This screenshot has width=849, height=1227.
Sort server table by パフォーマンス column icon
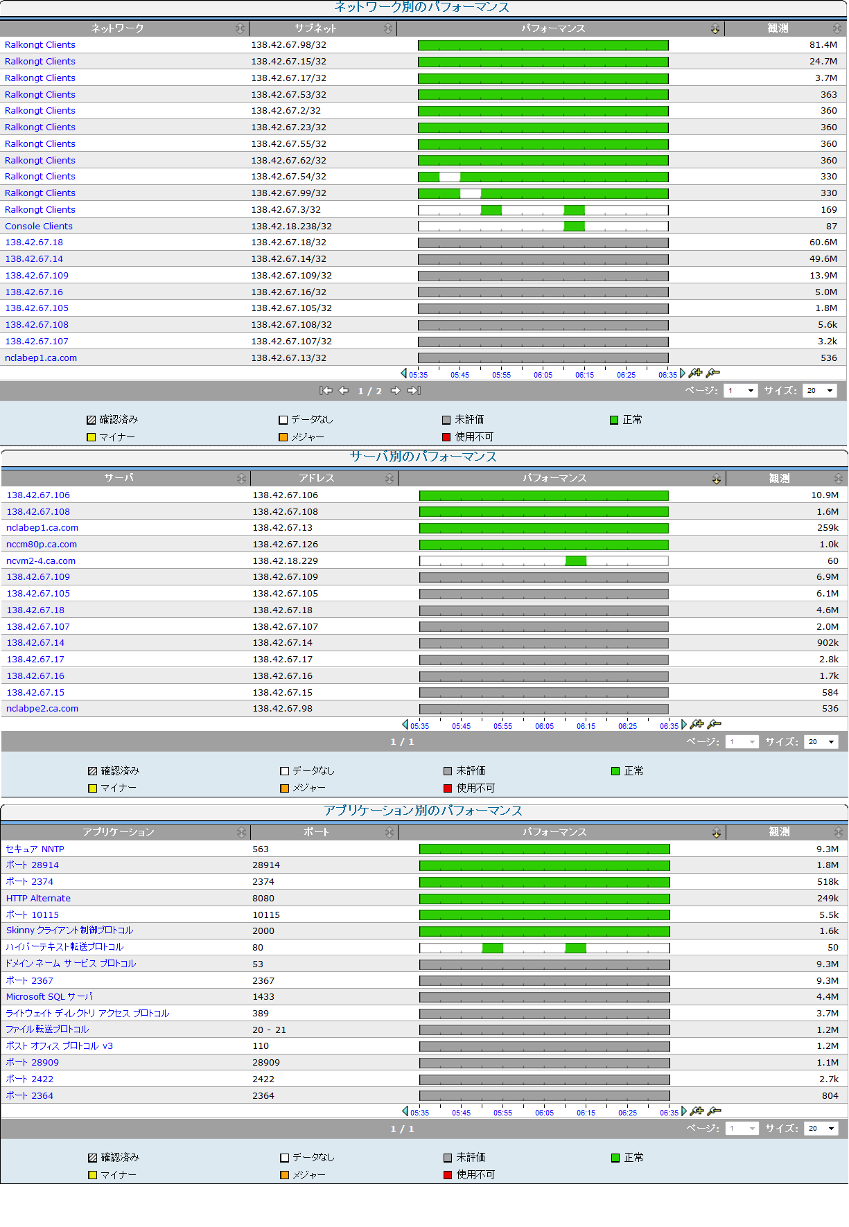pyautogui.click(x=717, y=479)
